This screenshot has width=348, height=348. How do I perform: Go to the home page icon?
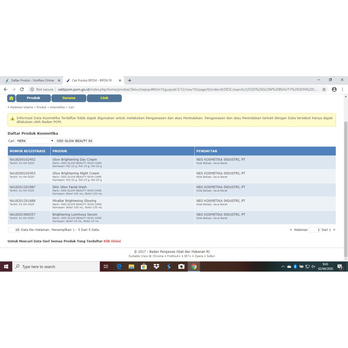(11, 98)
